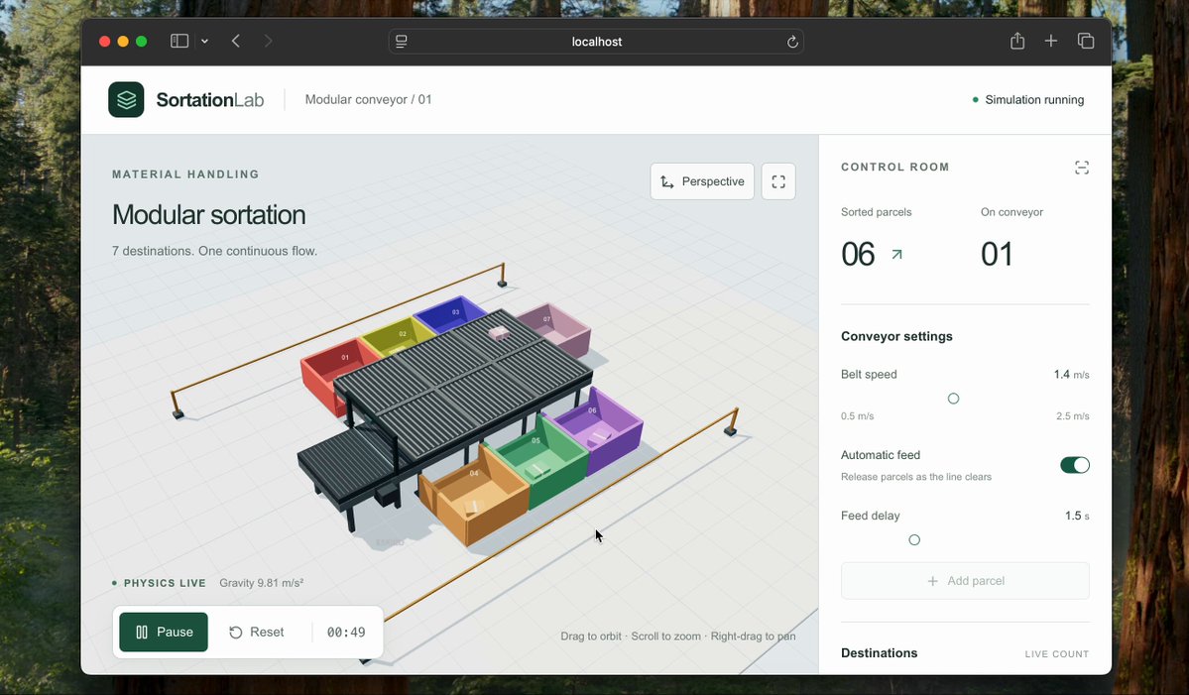
Task: Select the mauve bin 07
Action: tap(559, 330)
